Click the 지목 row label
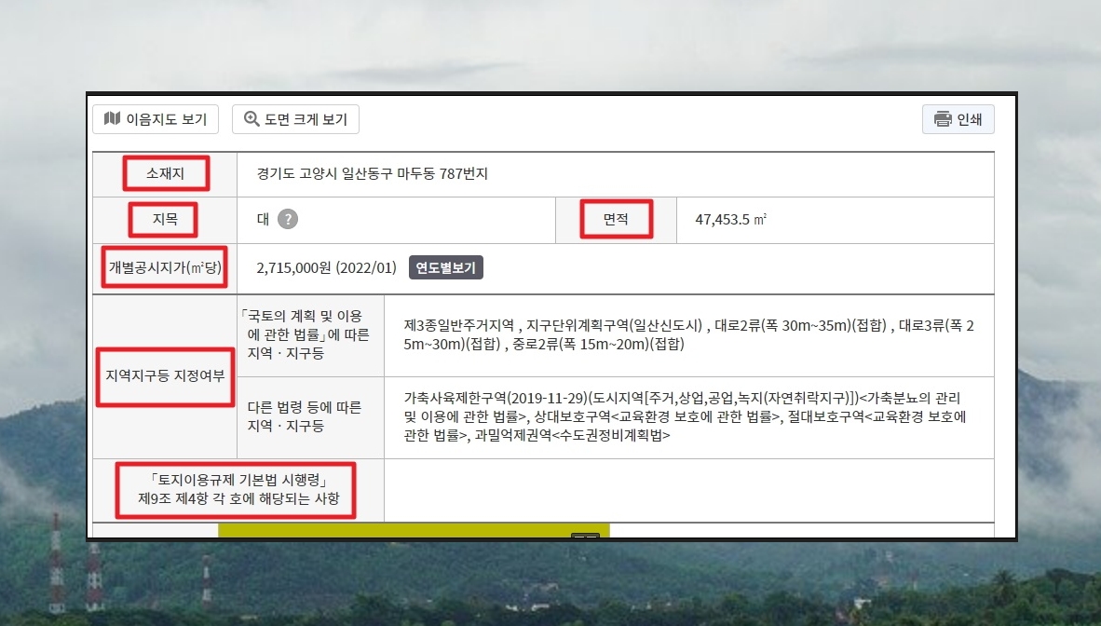Image resolution: width=1101 pixels, height=626 pixels. pyautogui.click(x=164, y=219)
